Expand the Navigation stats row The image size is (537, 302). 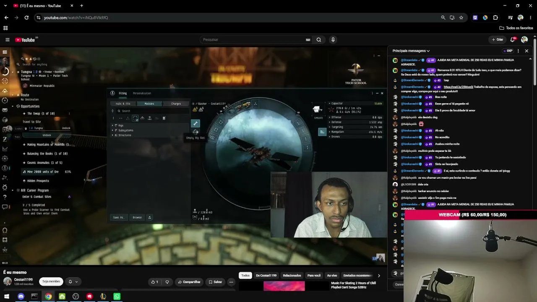356,132
